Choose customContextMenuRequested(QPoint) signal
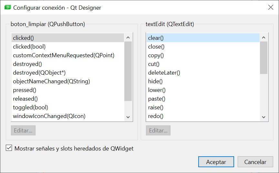 tap(67, 55)
